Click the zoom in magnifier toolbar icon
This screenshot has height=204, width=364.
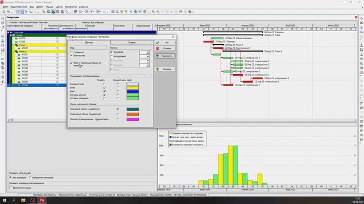153,12
